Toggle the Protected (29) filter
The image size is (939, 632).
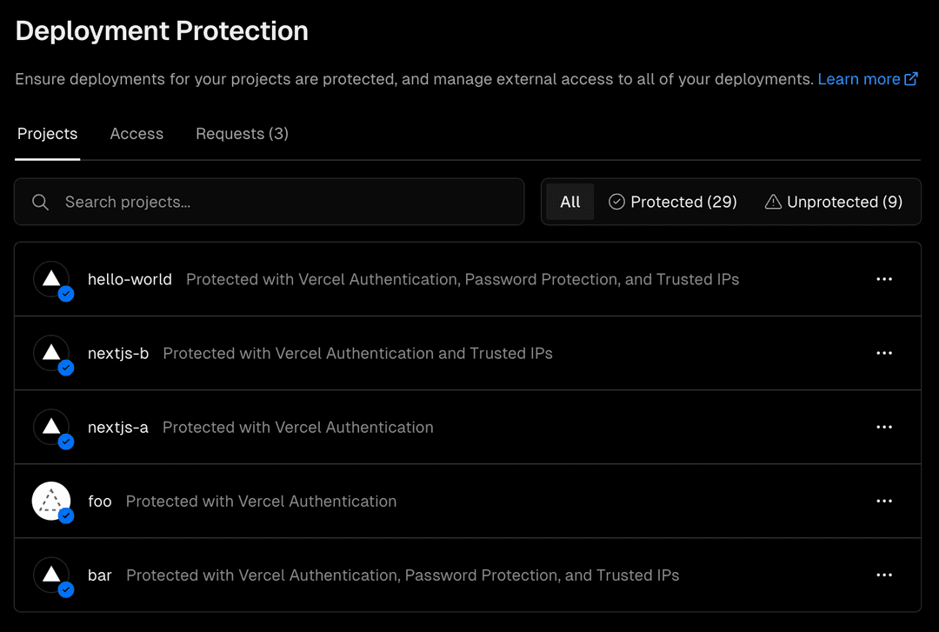[x=672, y=201]
